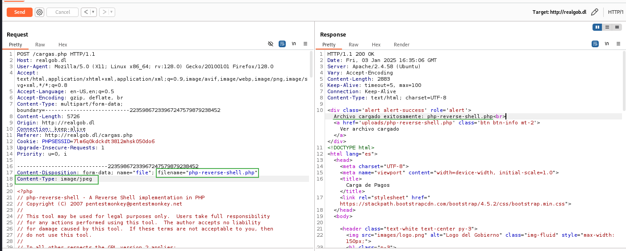Click 'Vary: Accept-Encoding' header

360,73
